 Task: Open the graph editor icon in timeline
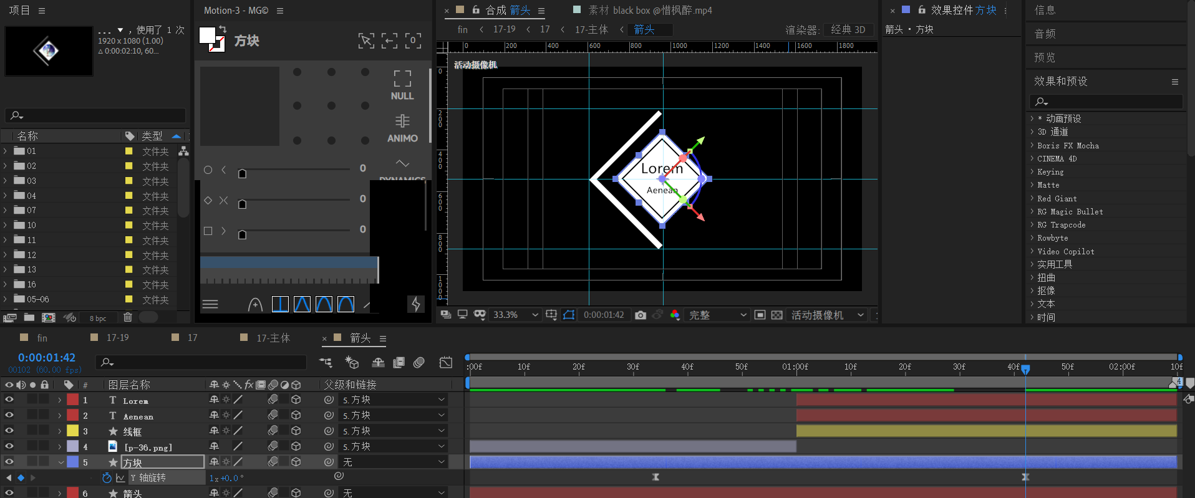[x=446, y=362]
